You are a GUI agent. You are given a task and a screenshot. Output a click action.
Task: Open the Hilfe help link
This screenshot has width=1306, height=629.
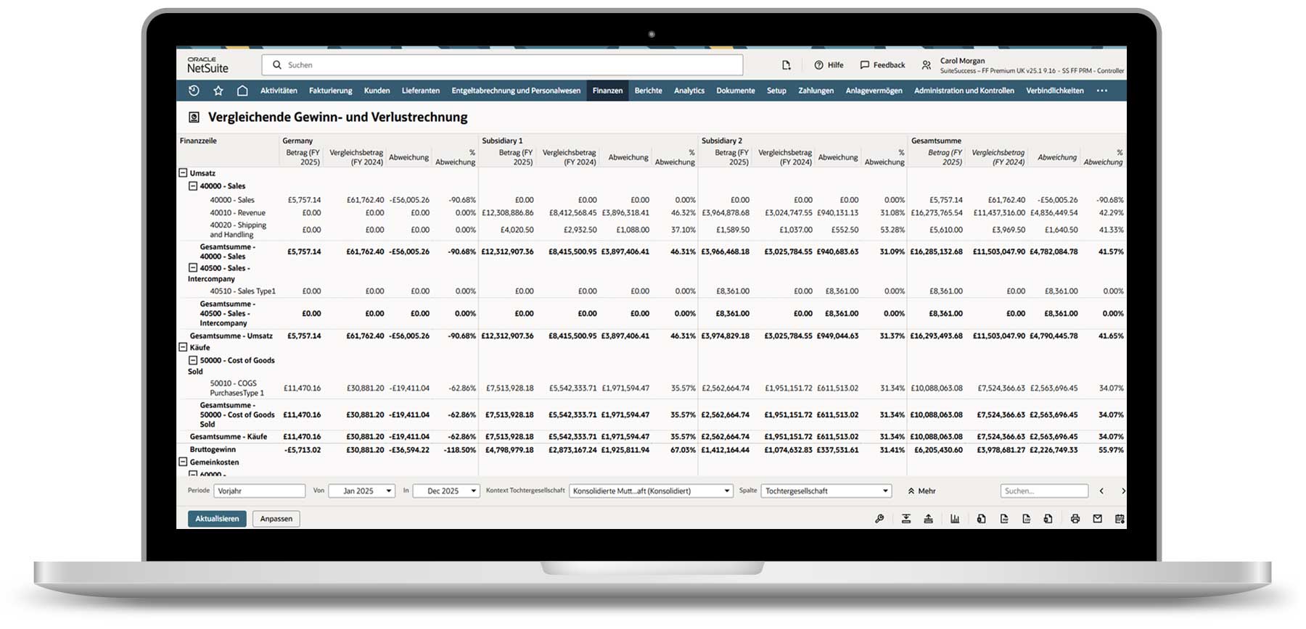click(x=829, y=65)
